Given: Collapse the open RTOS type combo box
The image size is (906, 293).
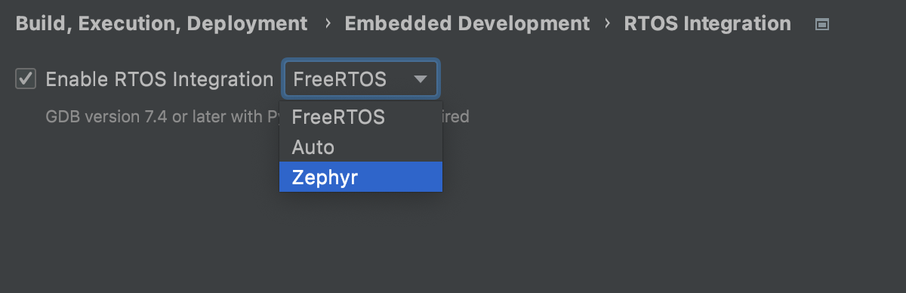Looking at the screenshot, I should [x=361, y=79].
